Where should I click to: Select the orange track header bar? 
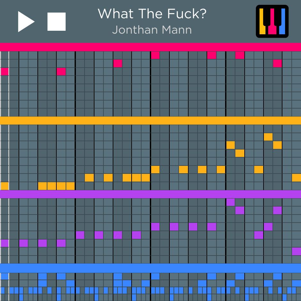pos(150,120)
